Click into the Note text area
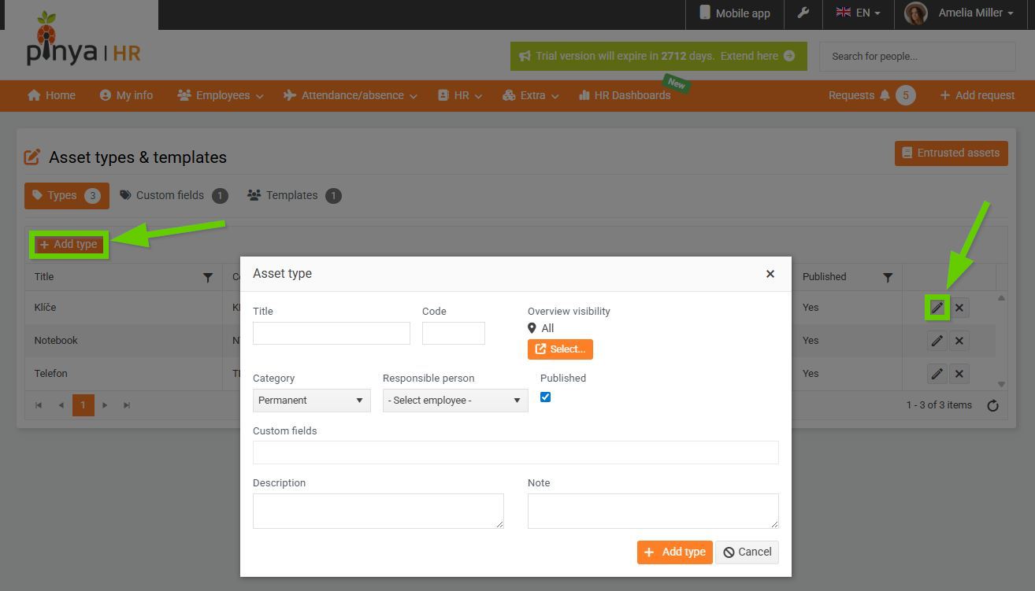The image size is (1035, 591). pos(653,512)
